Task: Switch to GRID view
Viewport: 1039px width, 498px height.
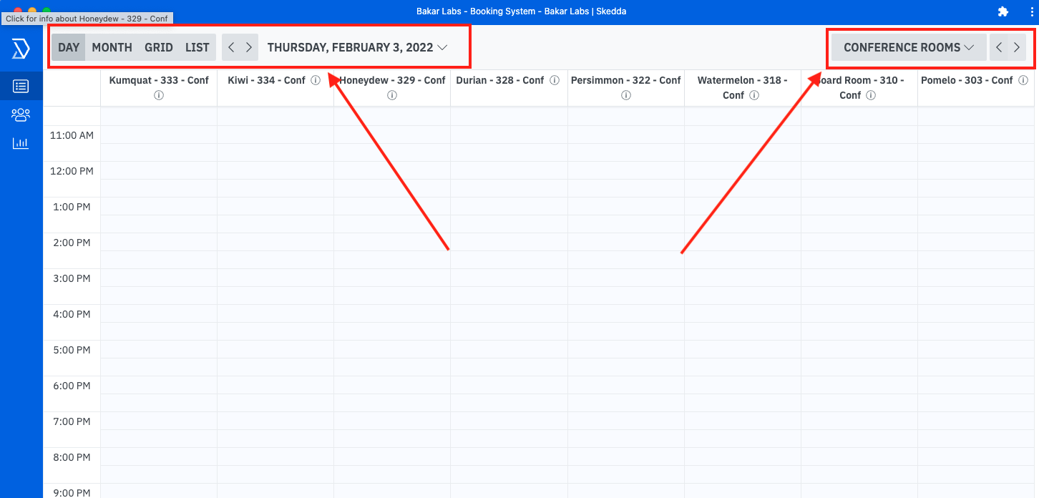Action: click(159, 47)
